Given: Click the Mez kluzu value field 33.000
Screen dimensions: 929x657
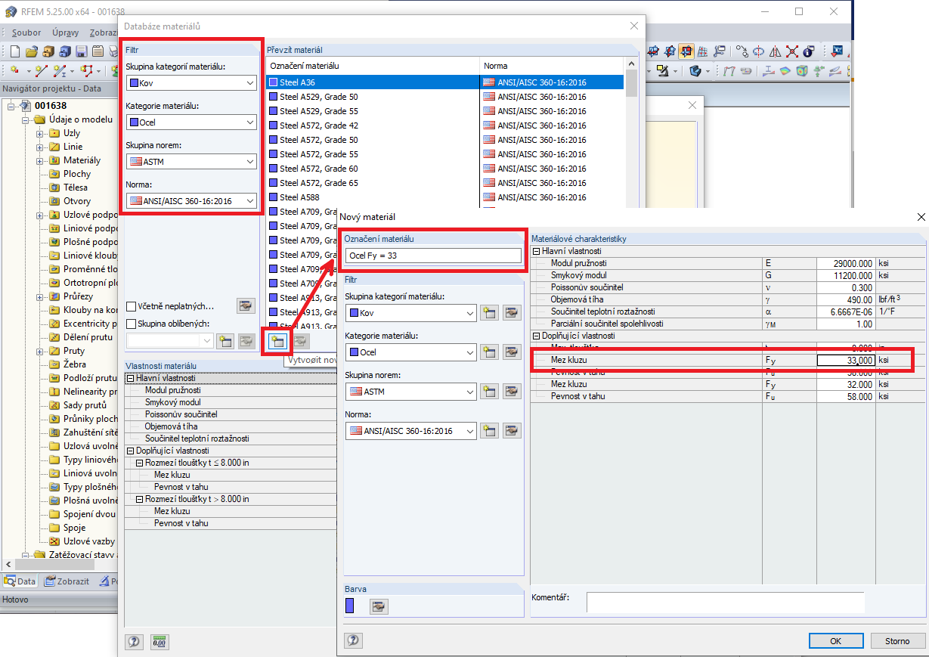Looking at the screenshot, I should point(846,360).
